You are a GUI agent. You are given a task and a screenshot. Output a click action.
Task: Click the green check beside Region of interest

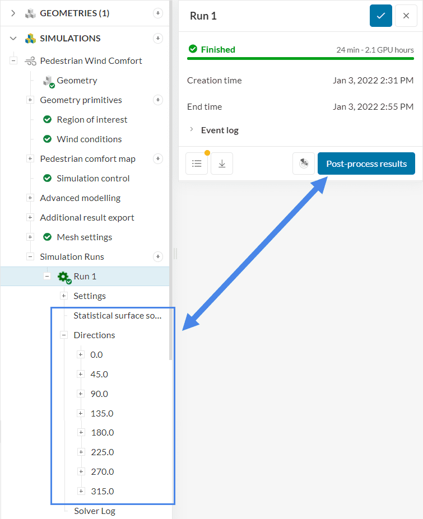[x=47, y=119]
